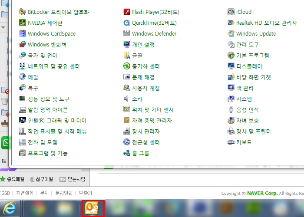This screenshot has height=217, width=304.
Task: Open the 단축키 footer link
Action: point(86,193)
